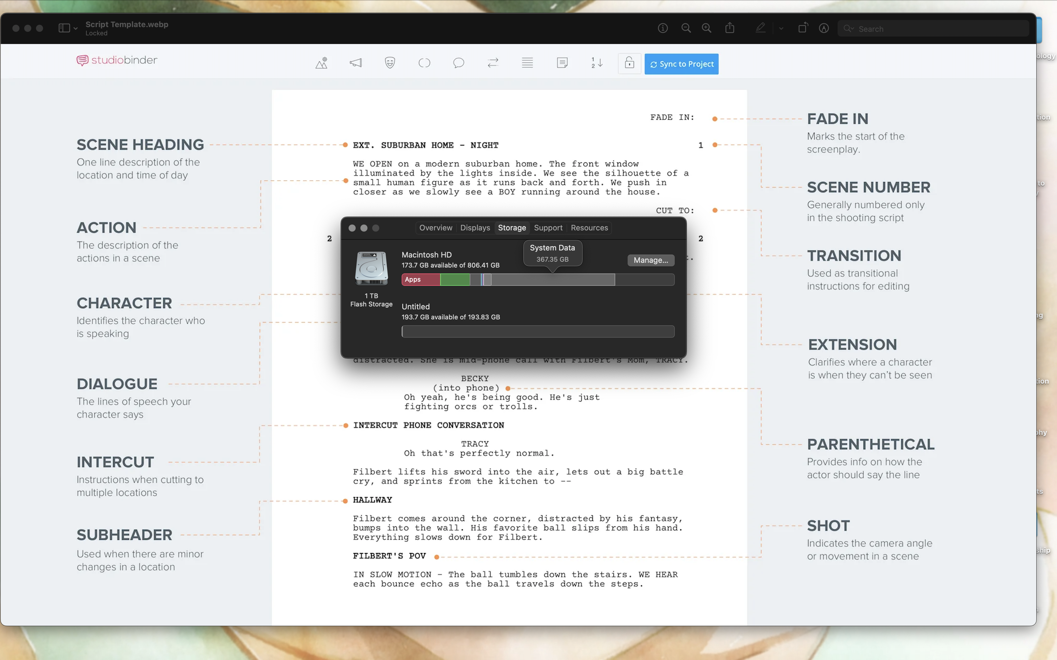Switch to the Displays tab
This screenshot has width=1057, height=660.
tap(475, 228)
